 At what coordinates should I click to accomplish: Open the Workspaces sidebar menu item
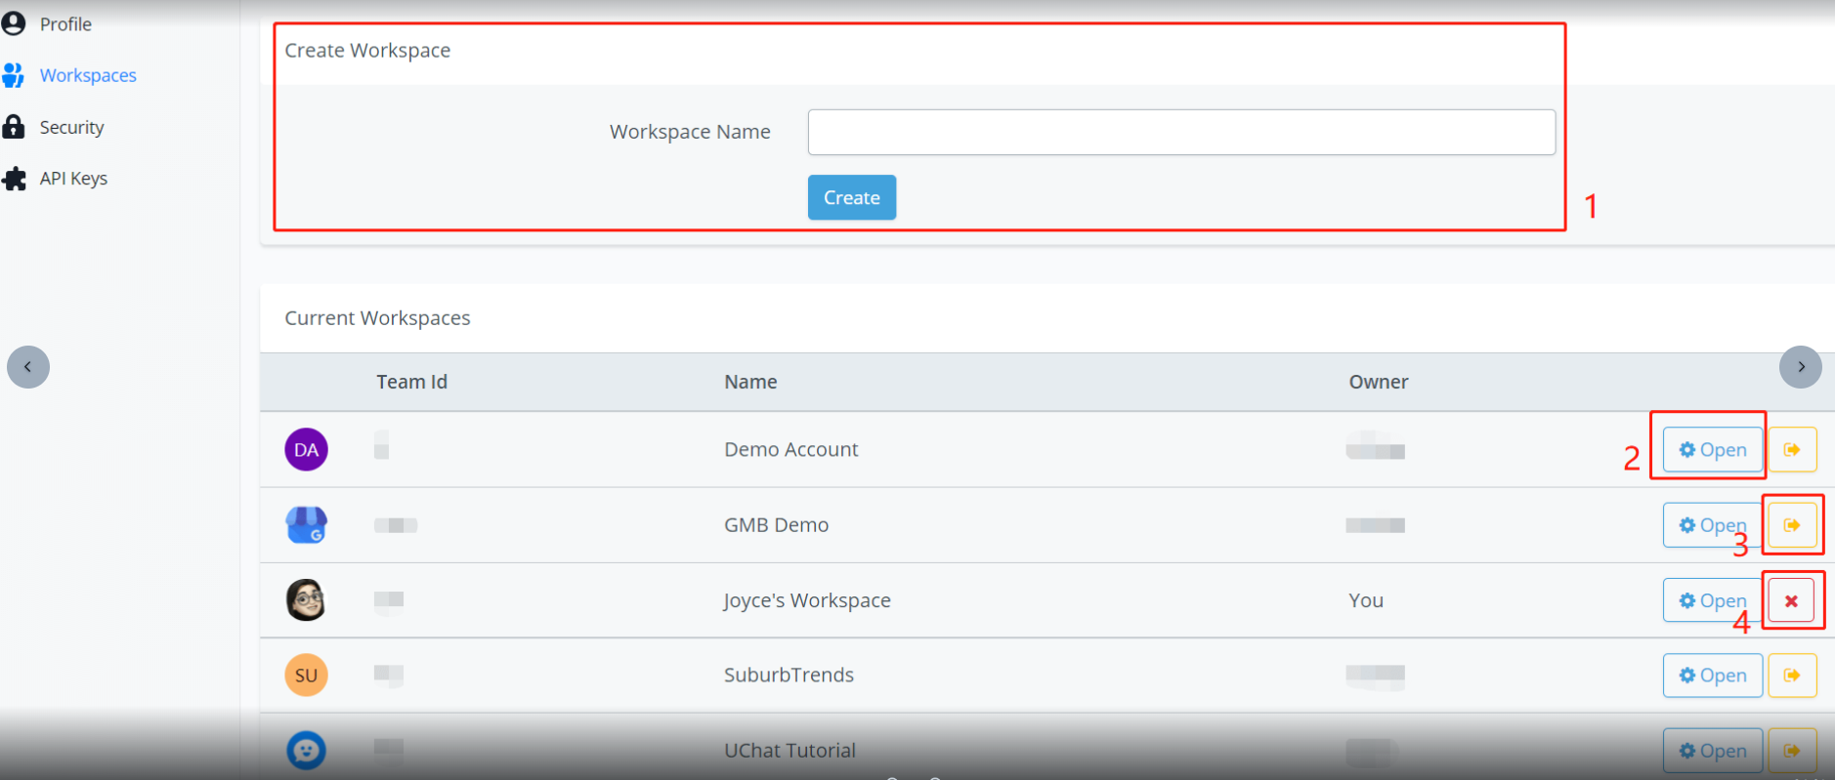(x=87, y=75)
